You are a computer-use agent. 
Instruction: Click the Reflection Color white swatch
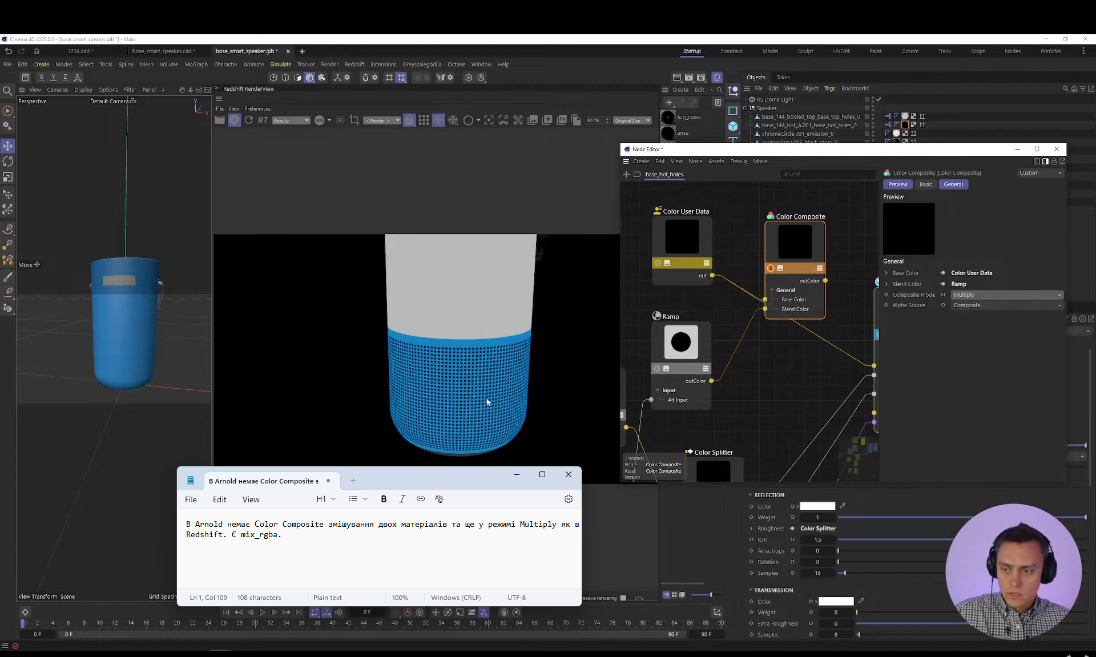817,506
